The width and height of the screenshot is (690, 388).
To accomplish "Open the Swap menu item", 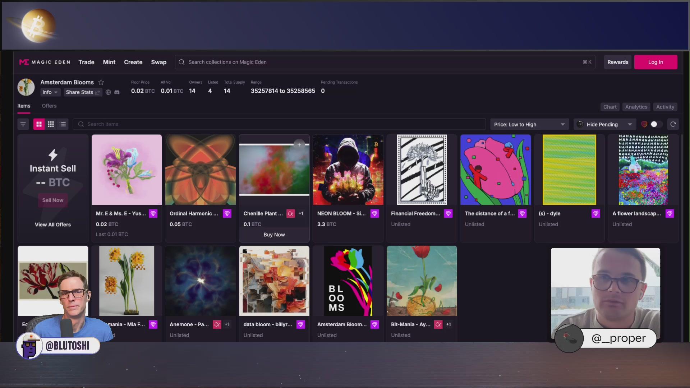I will pos(158,62).
